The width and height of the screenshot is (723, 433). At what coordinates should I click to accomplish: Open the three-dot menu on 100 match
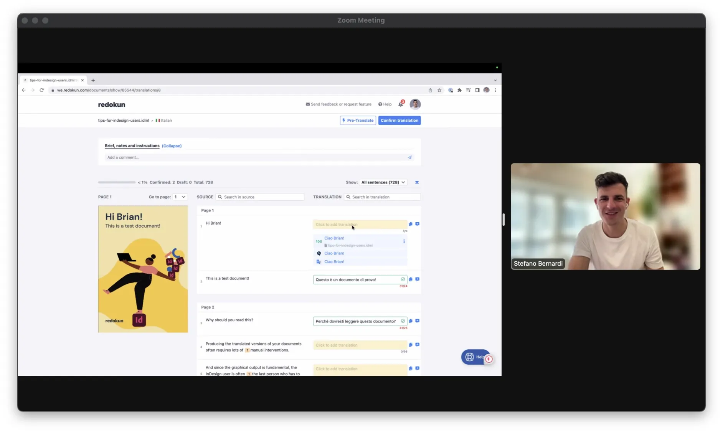404,241
